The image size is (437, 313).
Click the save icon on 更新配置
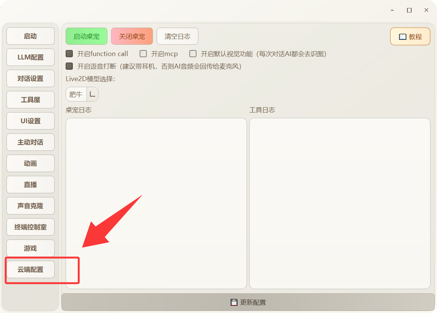coord(234,302)
